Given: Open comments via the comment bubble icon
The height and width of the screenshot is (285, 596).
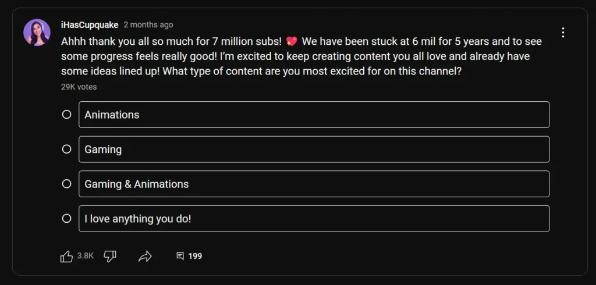Looking at the screenshot, I should (x=180, y=256).
